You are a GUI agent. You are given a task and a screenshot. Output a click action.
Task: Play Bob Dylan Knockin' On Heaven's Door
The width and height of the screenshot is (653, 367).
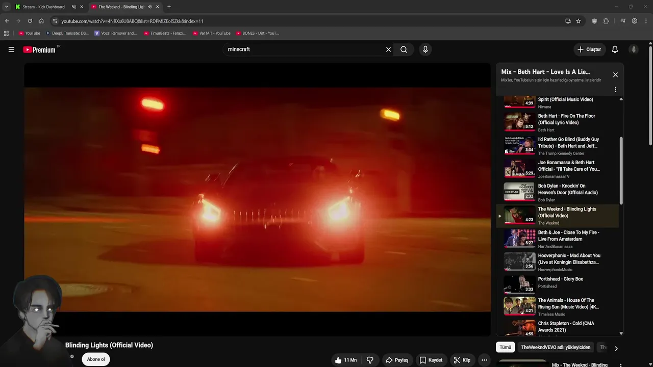point(559,193)
